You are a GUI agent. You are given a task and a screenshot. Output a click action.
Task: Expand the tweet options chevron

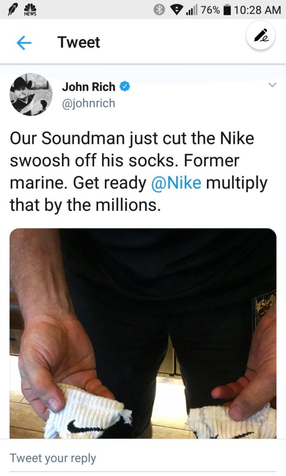(x=272, y=85)
